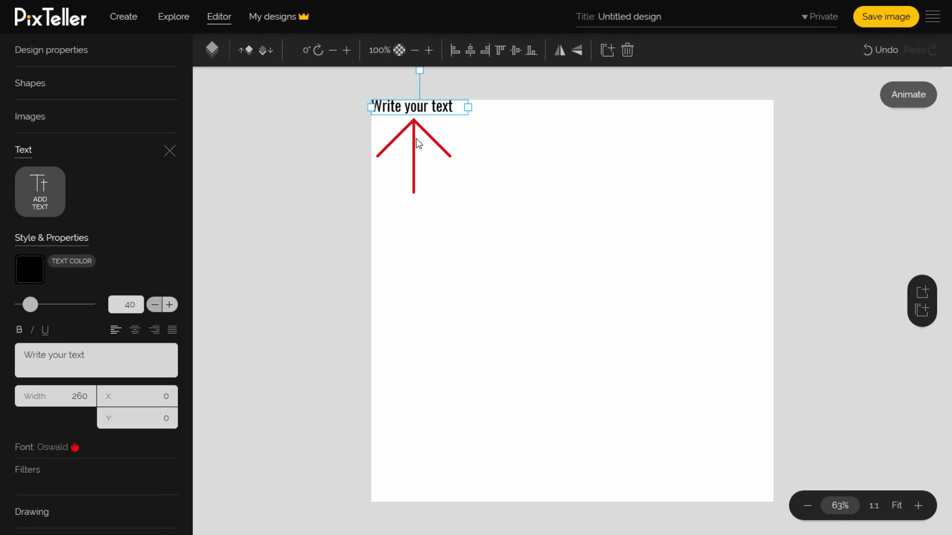Expand the Filters section
Screen dimensions: 952x535
(27, 470)
